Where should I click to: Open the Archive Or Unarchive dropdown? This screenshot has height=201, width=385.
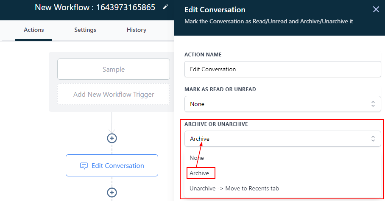(282, 139)
